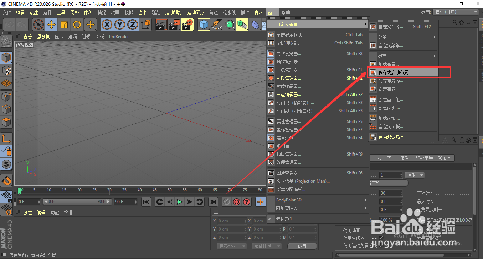Toggle X axis lock
This screenshot has width=483, height=259.
[107, 25]
